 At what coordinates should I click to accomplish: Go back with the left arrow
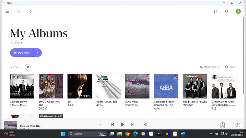point(19,11)
